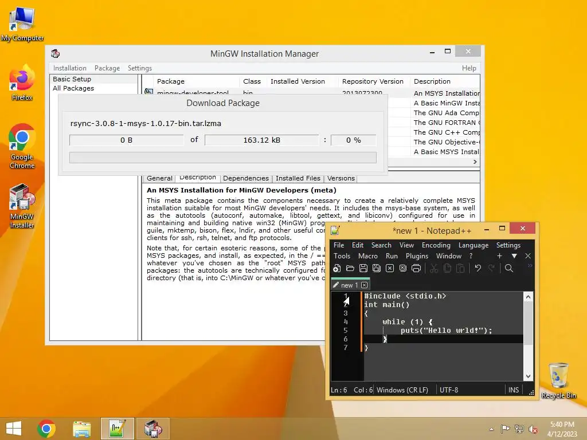Open the Notepad++ question mark help menu
The height and width of the screenshot is (440, 587).
click(471, 256)
